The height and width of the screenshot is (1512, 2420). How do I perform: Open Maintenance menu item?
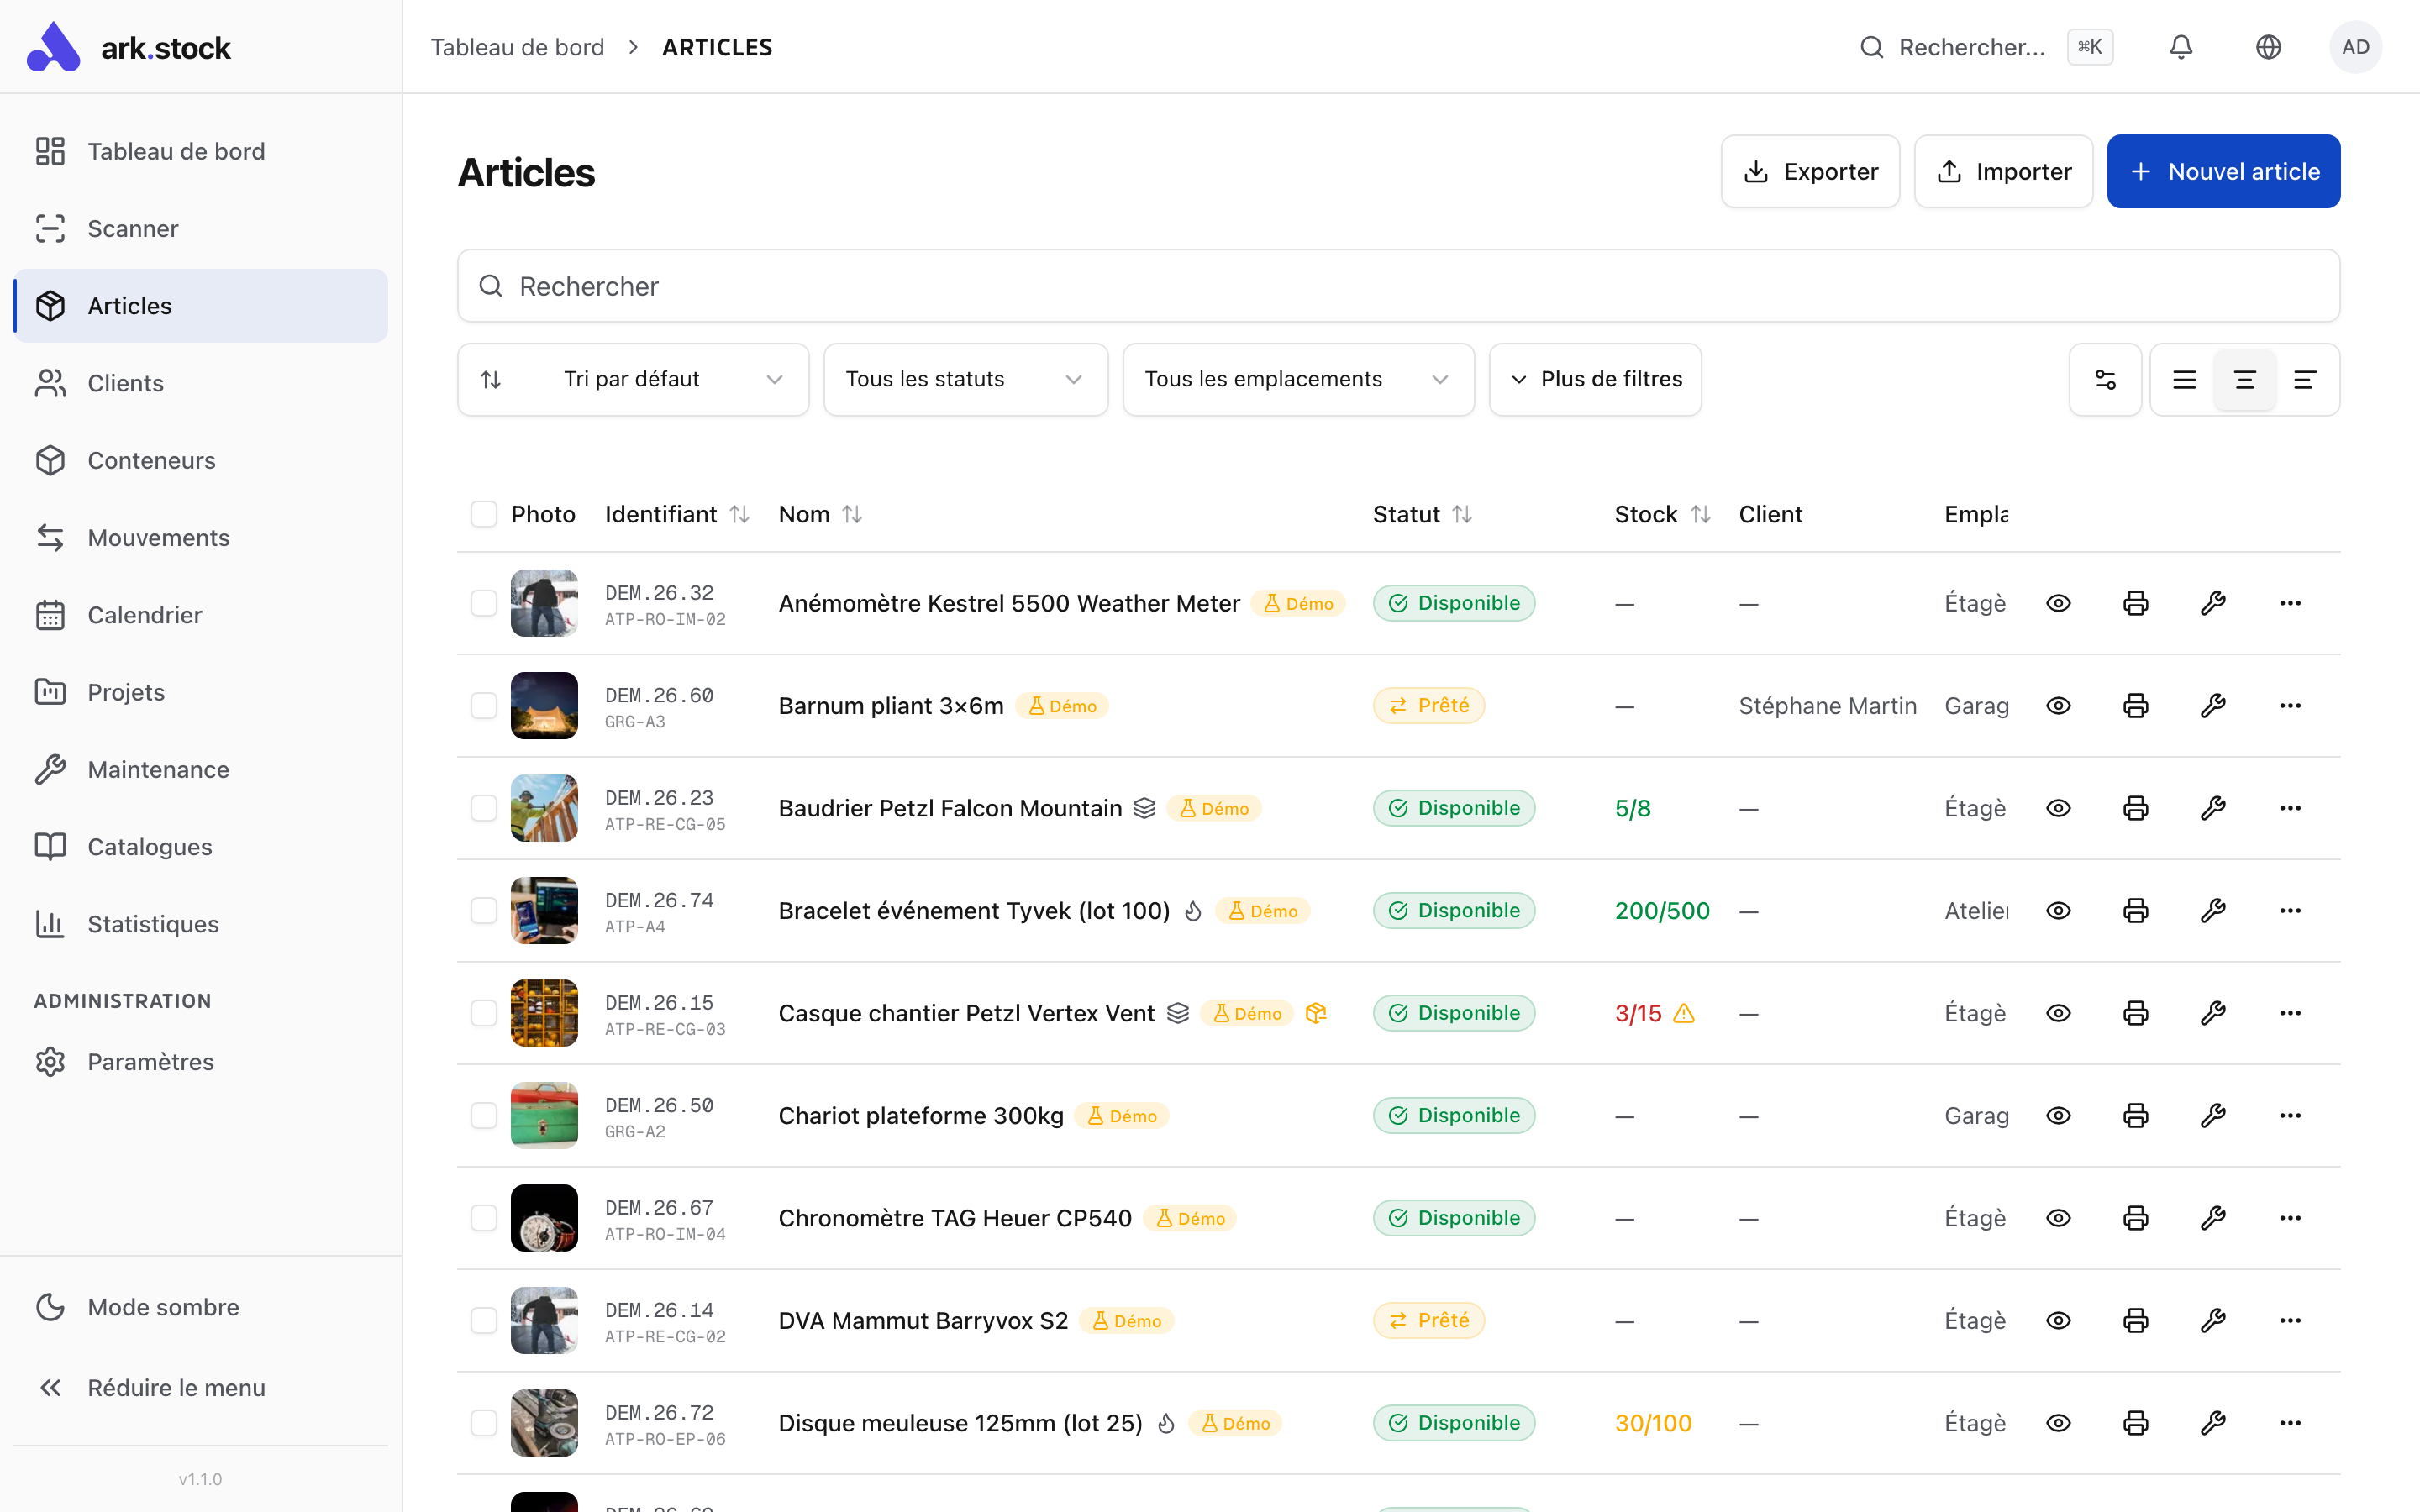click(158, 769)
